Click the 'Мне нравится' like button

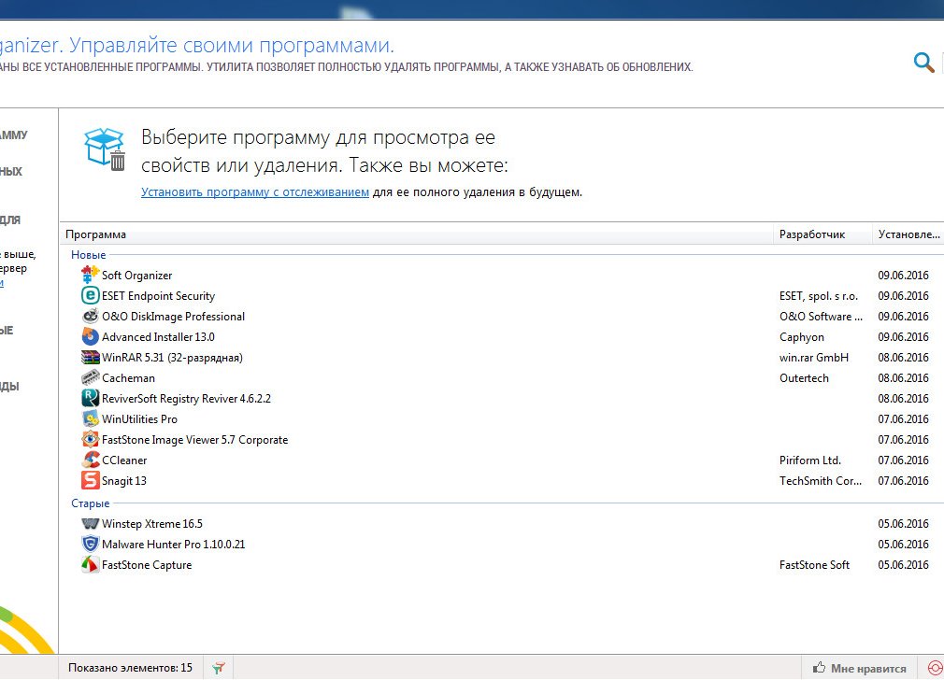(859, 668)
